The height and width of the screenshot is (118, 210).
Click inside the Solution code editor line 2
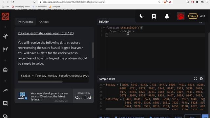[x=155, y=31]
